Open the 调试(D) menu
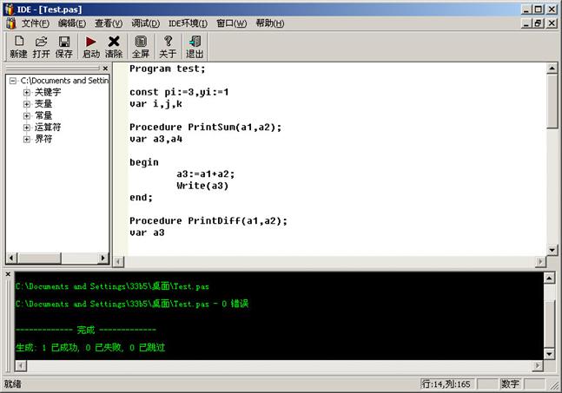Screen dimensions: 562x393 (146, 23)
